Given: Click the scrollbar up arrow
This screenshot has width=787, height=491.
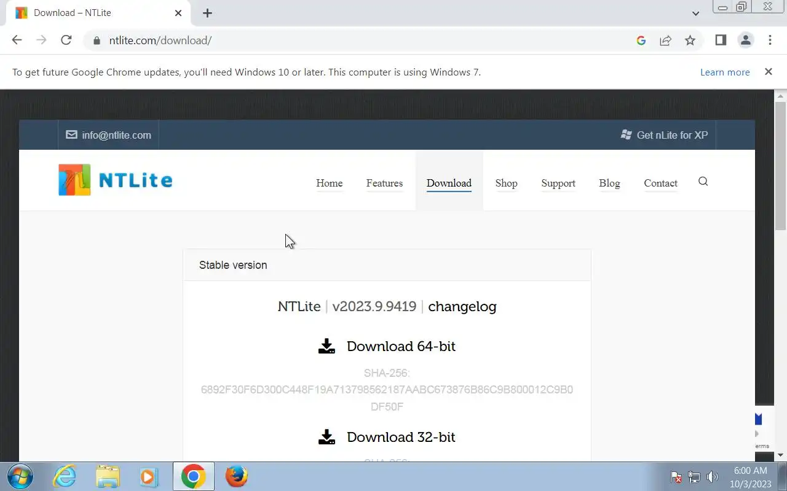Looking at the screenshot, I should [781, 96].
